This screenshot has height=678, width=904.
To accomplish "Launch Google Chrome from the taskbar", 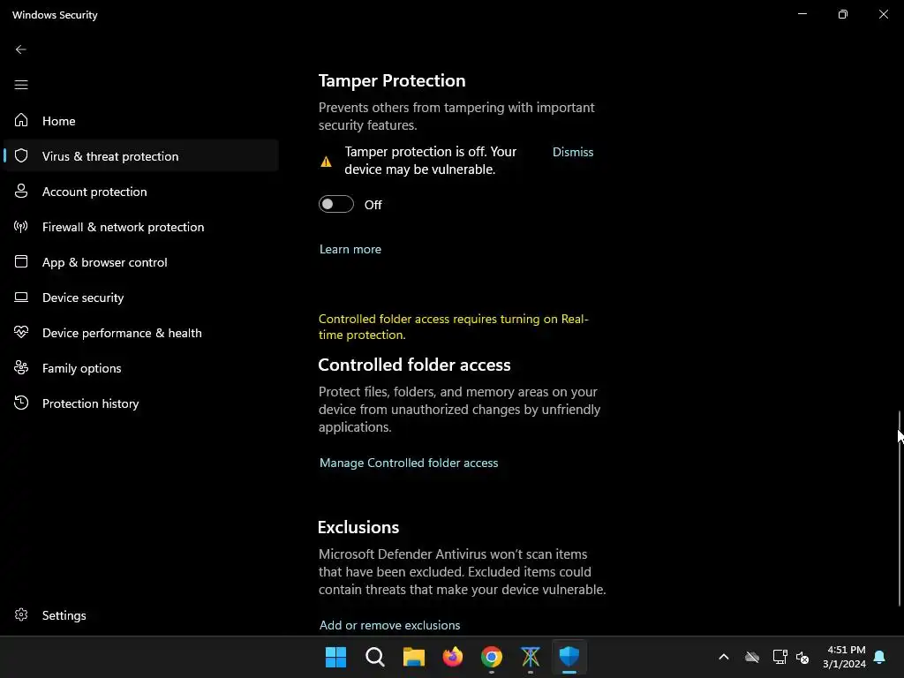I will coord(491,657).
